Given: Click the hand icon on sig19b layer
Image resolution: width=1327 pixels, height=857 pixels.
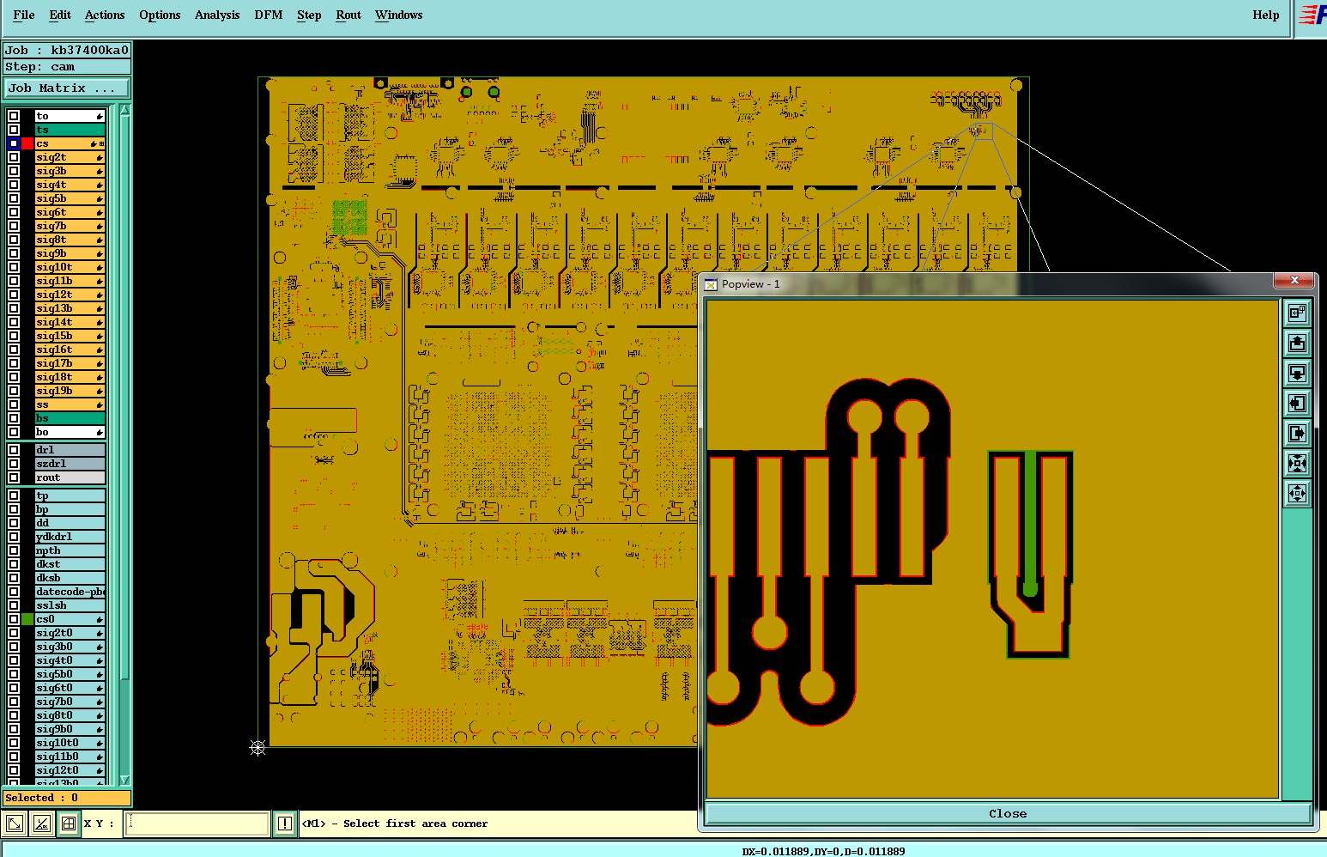Looking at the screenshot, I should (x=100, y=391).
